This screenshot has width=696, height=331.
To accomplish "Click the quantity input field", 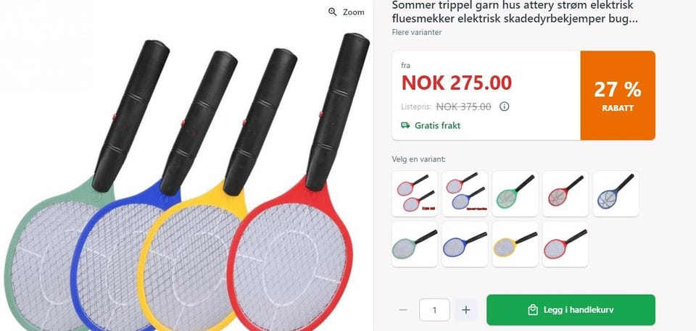I will pos(434,310).
